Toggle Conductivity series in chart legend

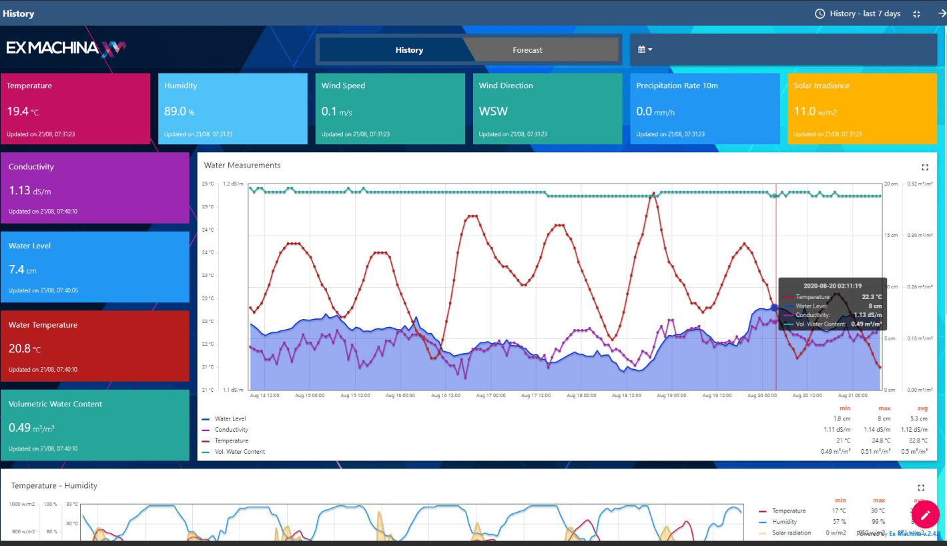[231, 430]
